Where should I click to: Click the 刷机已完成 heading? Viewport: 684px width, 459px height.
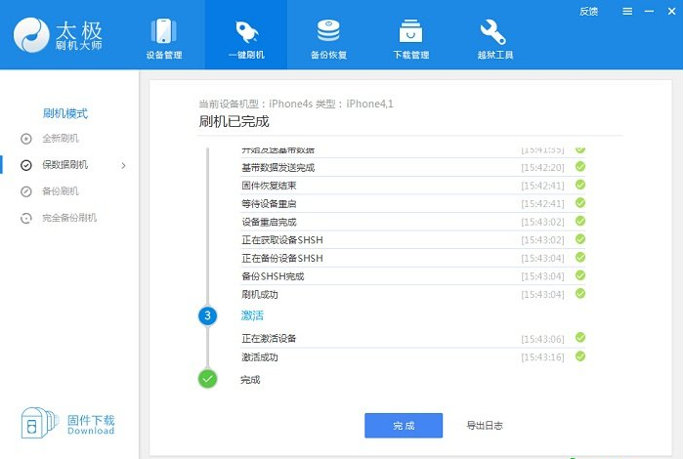pyautogui.click(x=234, y=122)
